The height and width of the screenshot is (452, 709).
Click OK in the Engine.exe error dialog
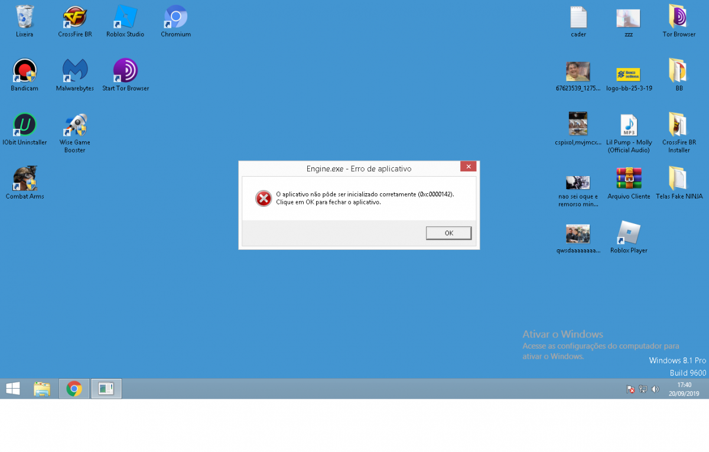click(448, 233)
